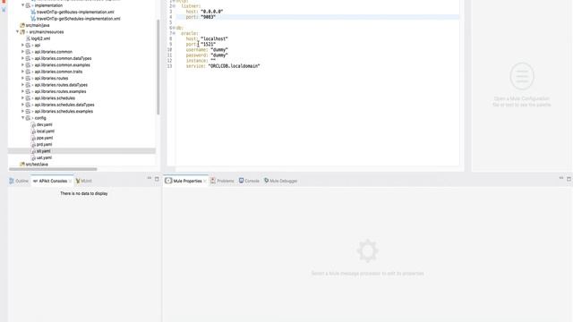Screen dimensions: 573x322
Task: Collapse the oracle YAML block fold marker
Action: point(174,33)
